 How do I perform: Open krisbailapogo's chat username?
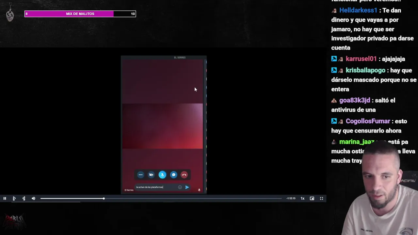(x=365, y=70)
